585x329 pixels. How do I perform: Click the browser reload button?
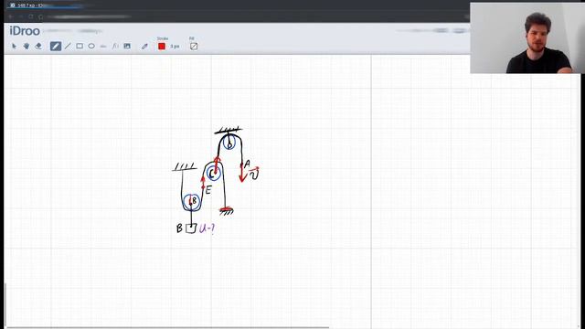(31, 16)
